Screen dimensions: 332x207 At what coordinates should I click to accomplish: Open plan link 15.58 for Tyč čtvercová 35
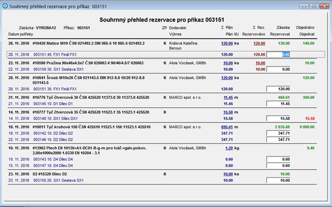click(228, 112)
